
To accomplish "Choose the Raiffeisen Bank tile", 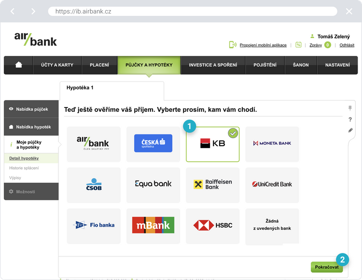I will click(212, 184).
